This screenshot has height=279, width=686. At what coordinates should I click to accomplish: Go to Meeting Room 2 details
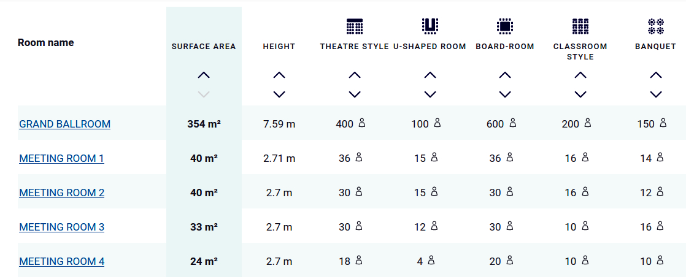click(61, 193)
